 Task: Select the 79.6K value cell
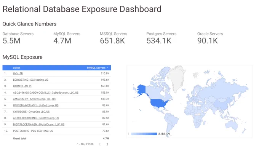coord(106,131)
